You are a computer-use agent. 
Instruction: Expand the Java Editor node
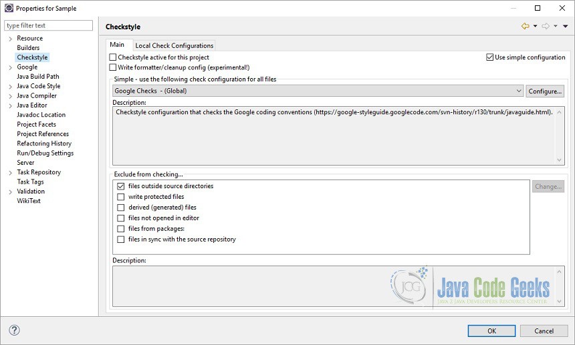(x=10, y=105)
